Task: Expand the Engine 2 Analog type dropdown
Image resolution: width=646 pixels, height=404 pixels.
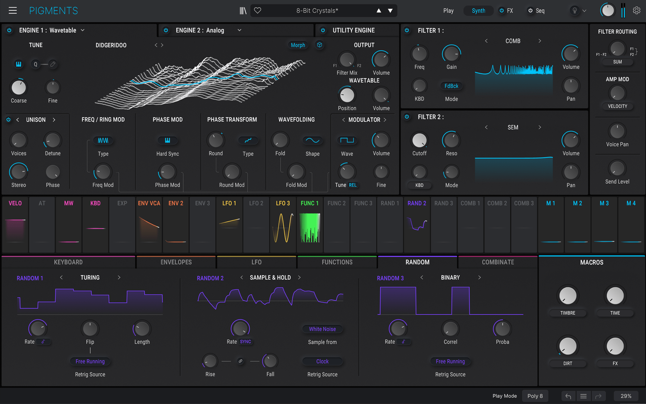Action: click(239, 30)
